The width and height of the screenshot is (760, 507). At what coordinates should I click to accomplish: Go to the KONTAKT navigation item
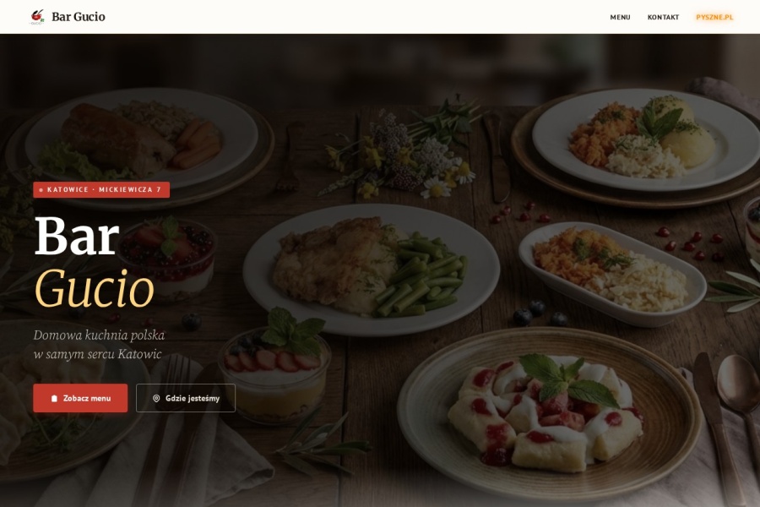tap(663, 17)
